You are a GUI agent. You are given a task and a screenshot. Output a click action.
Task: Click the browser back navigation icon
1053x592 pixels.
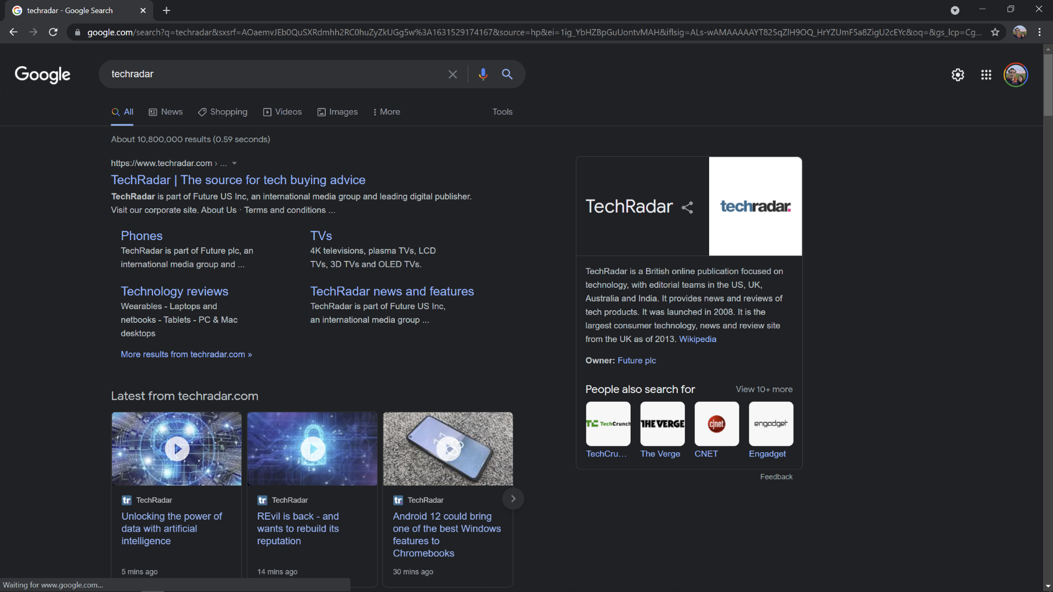coord(13,32)
